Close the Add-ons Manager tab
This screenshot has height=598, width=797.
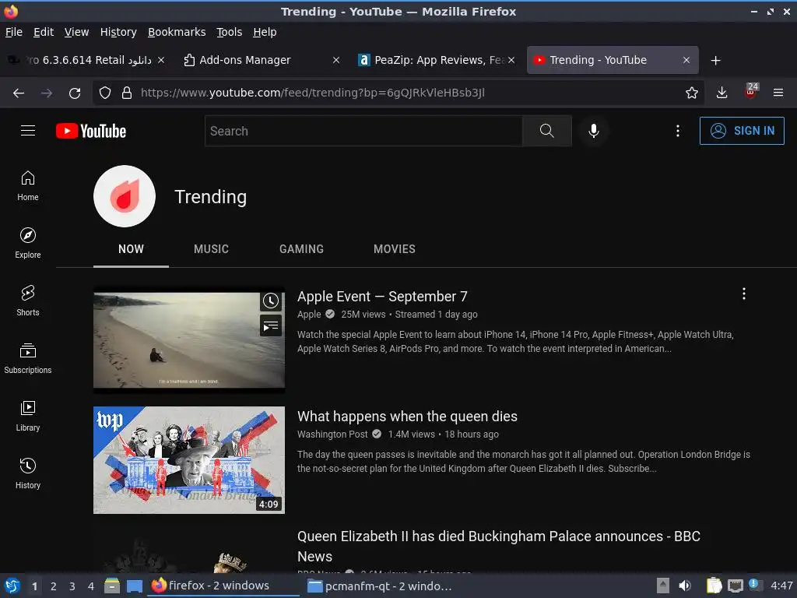point(336,60)
